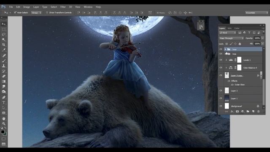The image size is (270, 152).
Task: Select the Crop tool
Action: coord(4,45)
